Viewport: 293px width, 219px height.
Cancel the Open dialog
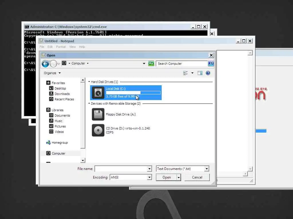pyautogui.click(x=197, y=177)
